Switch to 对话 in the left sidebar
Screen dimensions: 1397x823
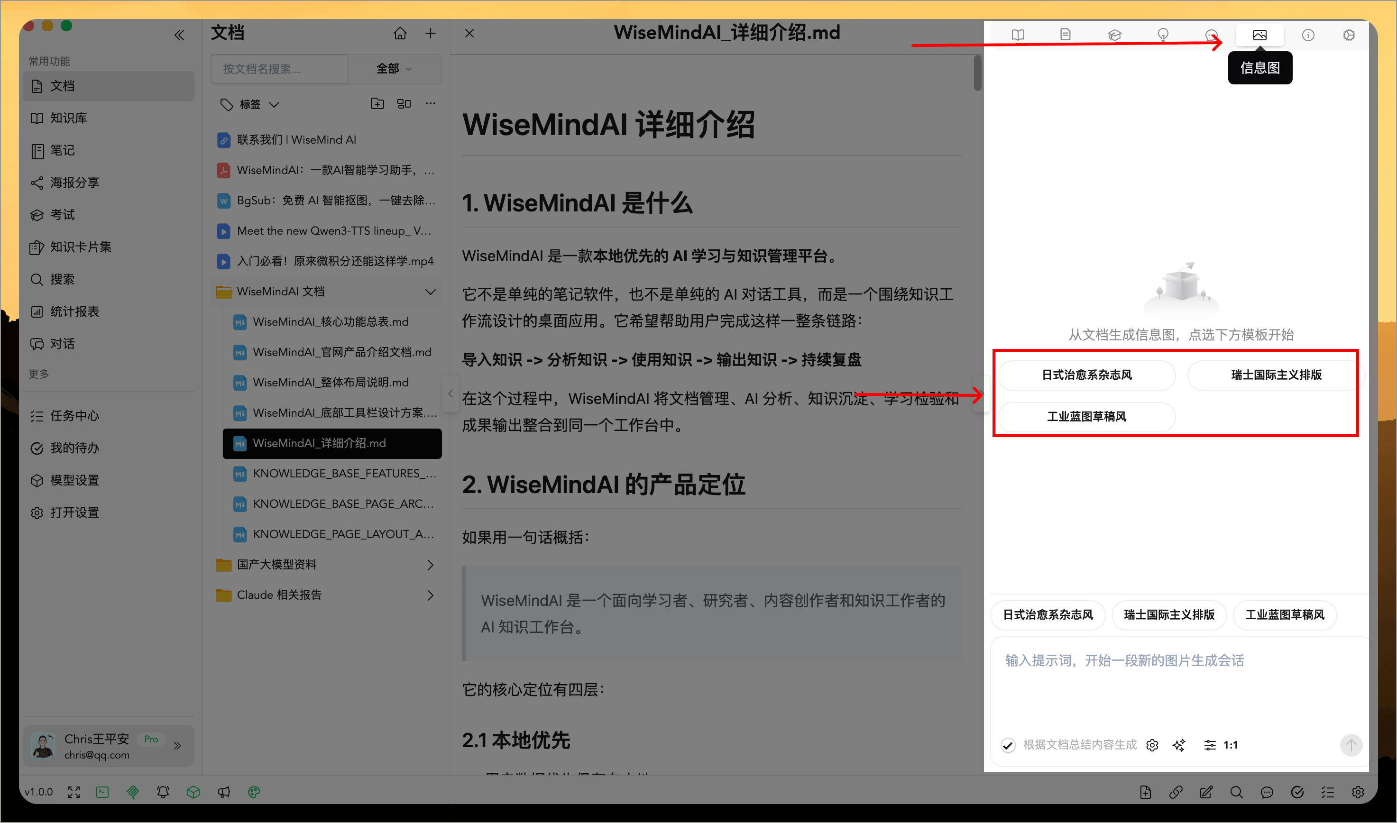62,343
